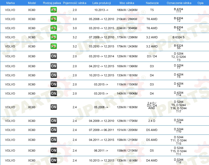Click the ON diesel icon in the 151kW / 205KM row
209x165 pixels.
53,130
